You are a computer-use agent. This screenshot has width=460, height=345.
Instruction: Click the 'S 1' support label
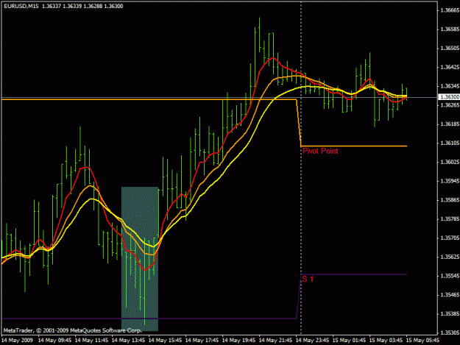coord(308,279)
